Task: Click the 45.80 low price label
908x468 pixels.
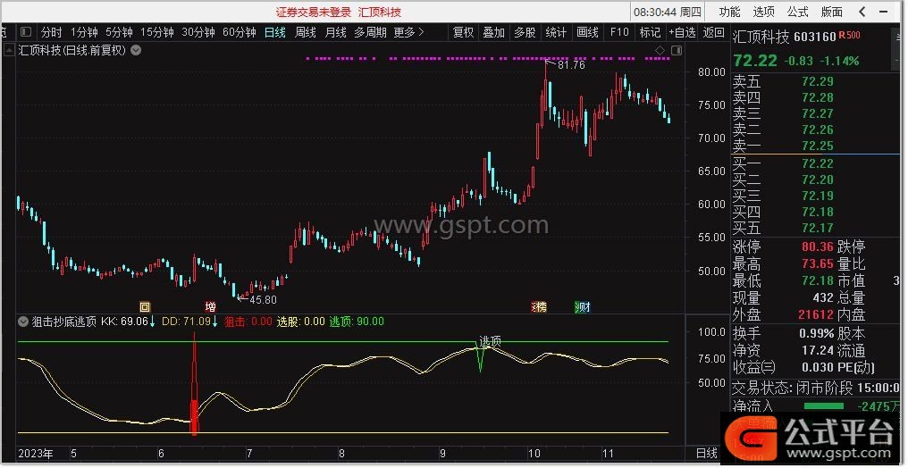Action: coord(263,300)
